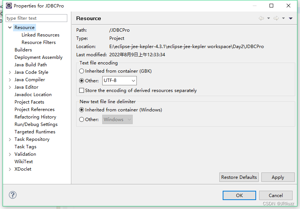Open the forward history dropdown arrow
Screen dimensions: 300x209
click(x=283, y=18)
